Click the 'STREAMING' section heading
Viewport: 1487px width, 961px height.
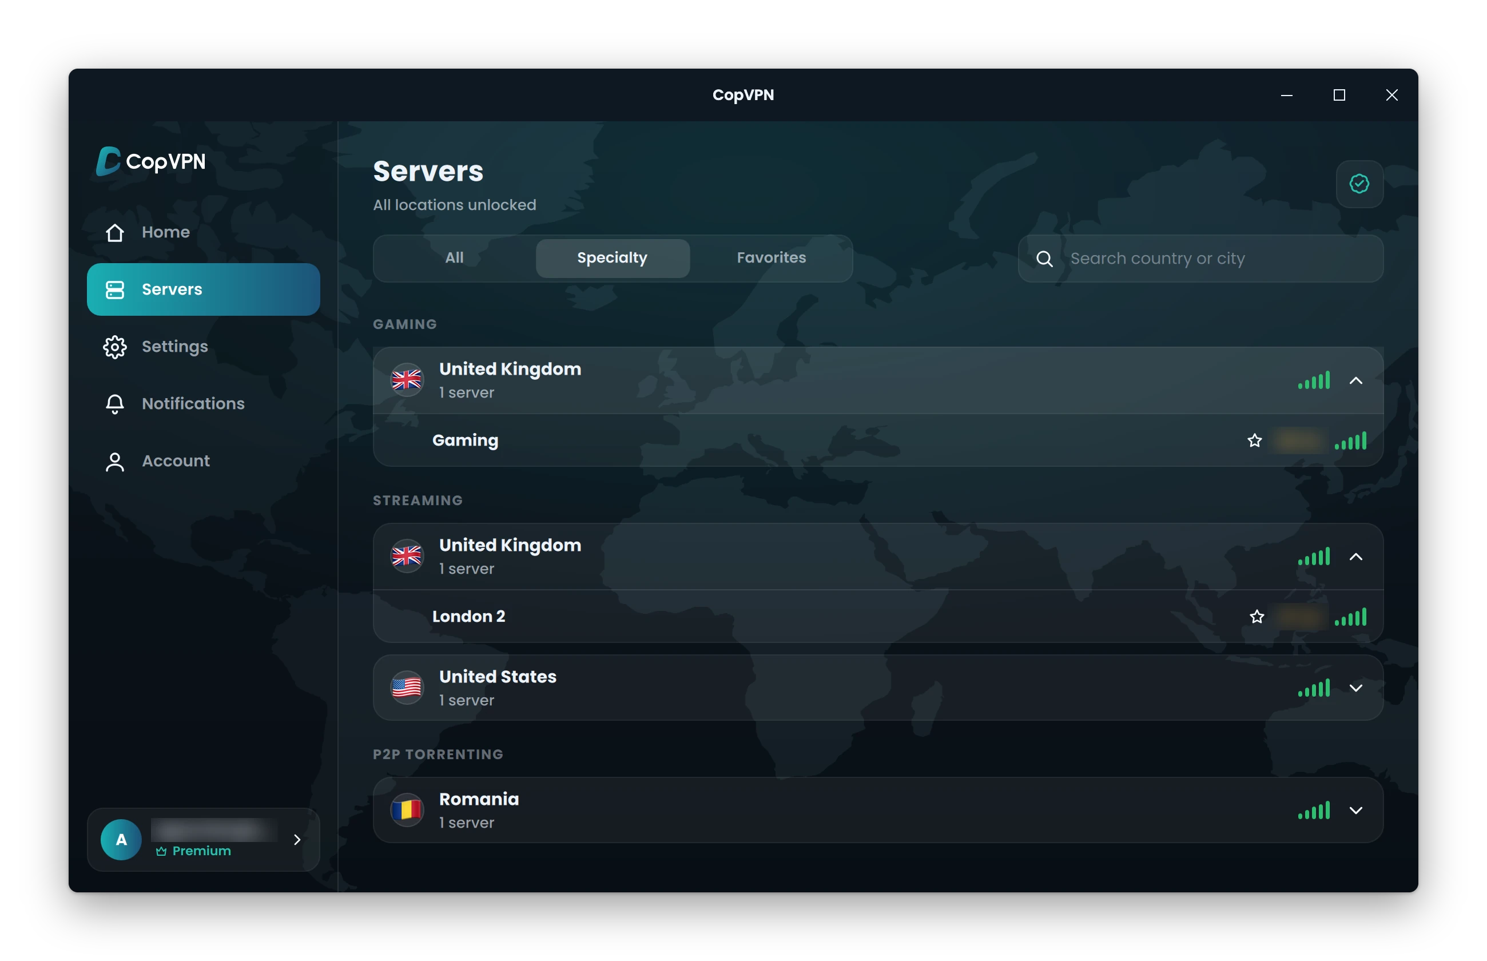tap(418, 501)
